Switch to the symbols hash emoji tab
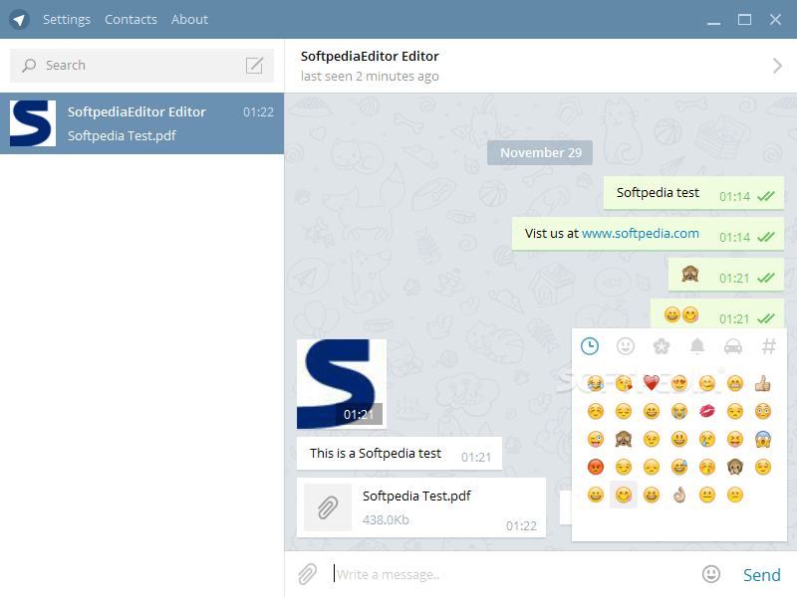The height and width of the screenshot is (597, 797). pyautogui.click(x=768, y=346)
